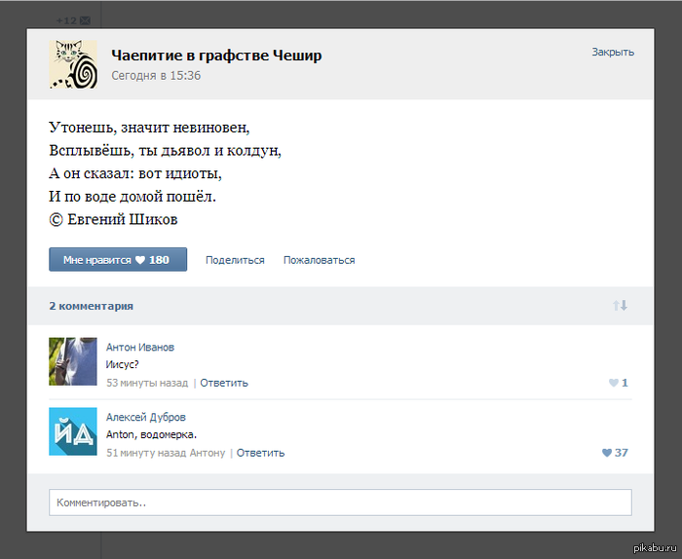Open the 53 минуты назад comment timestamp
This screenshot has width=682, height=559.
[x=148, y=383]
